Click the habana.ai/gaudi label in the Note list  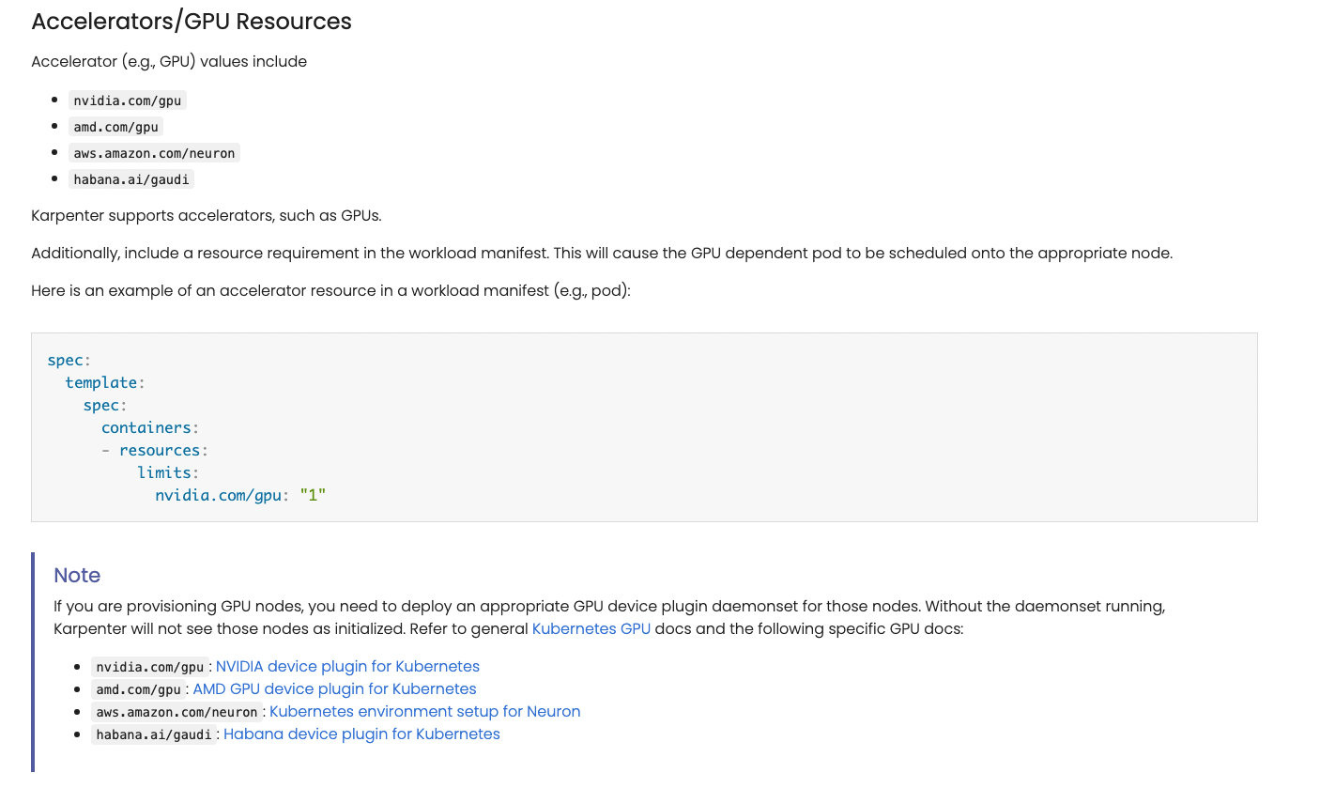click(154, 734)
